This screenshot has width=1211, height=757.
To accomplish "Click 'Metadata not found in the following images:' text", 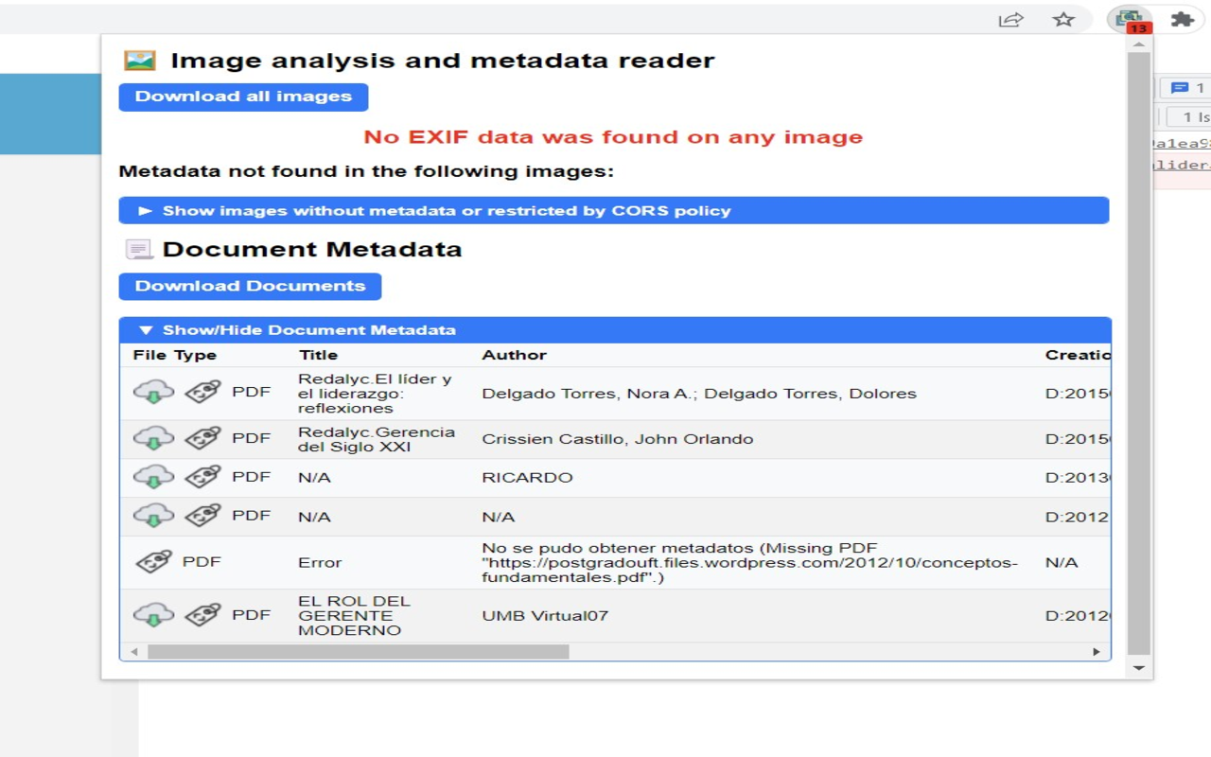I will pos(366,172).
